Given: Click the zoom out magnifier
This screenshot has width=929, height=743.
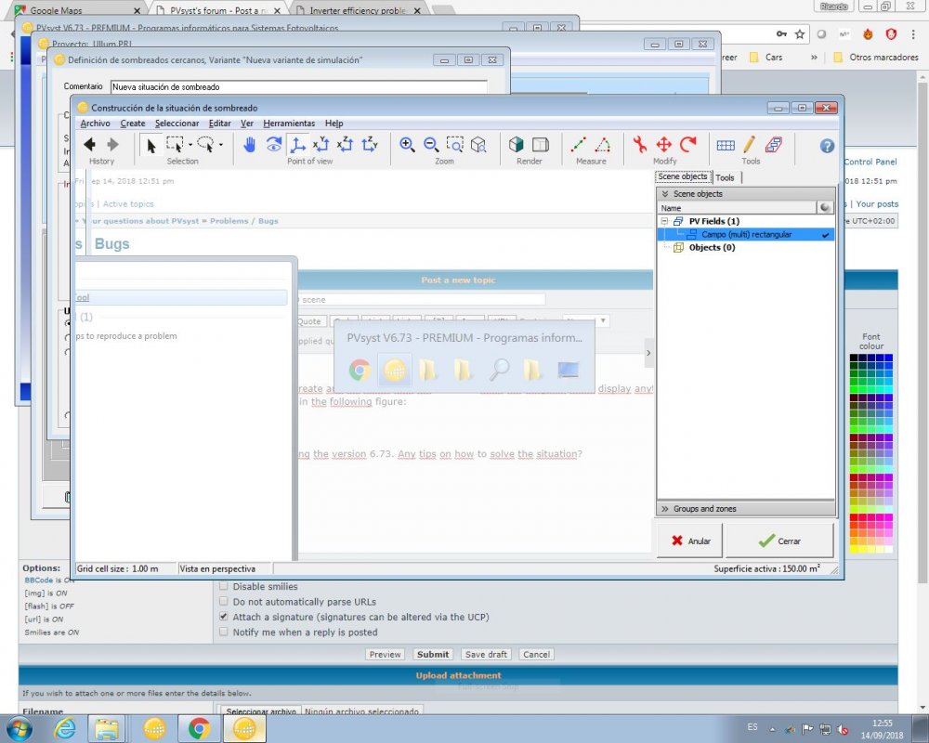Looking at the screenshot, I should pos(431,144).
